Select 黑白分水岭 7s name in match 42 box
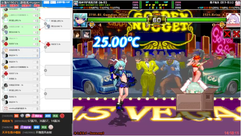Screen dimensions: 241x136 [x=57, y=26]
